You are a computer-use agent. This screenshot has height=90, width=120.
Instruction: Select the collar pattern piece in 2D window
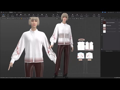(81, 39)
